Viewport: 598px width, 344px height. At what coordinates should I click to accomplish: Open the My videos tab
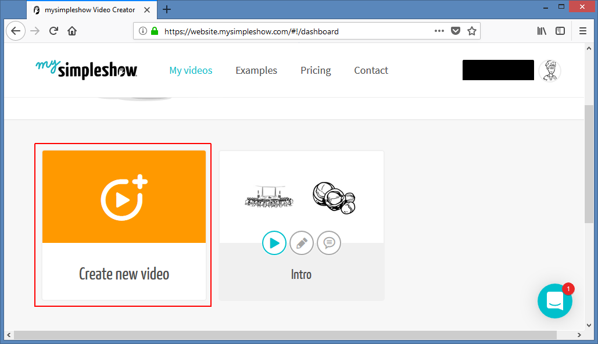point(191,70)
